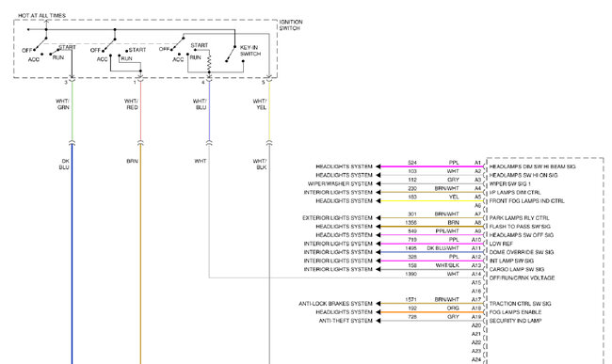
Task: Click the "DK BLU/WHT" wire color on A11
Action: [443, 248]
